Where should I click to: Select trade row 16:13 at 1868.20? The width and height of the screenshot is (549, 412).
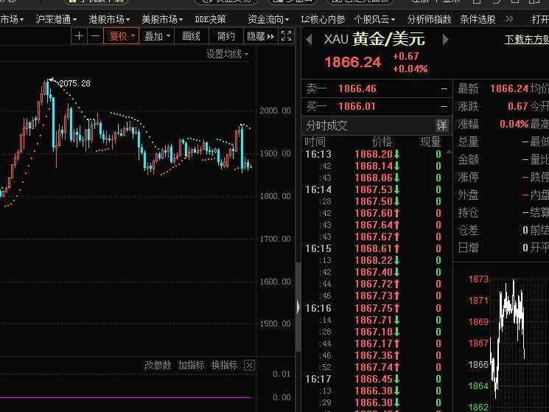(x=374, y=154)
